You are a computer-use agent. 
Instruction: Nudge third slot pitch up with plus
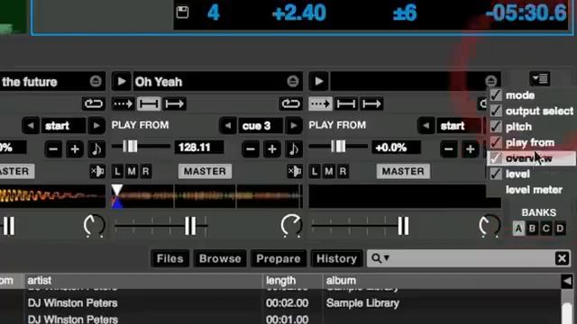(x=470, y=149)
